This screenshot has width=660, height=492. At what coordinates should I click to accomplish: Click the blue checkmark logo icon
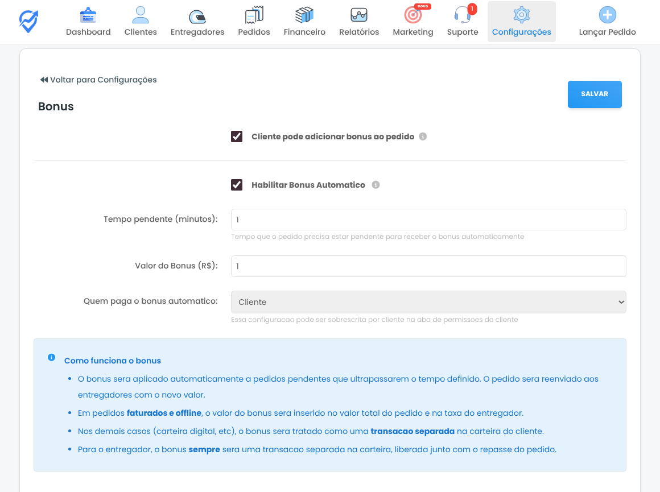tap(28, 22)
